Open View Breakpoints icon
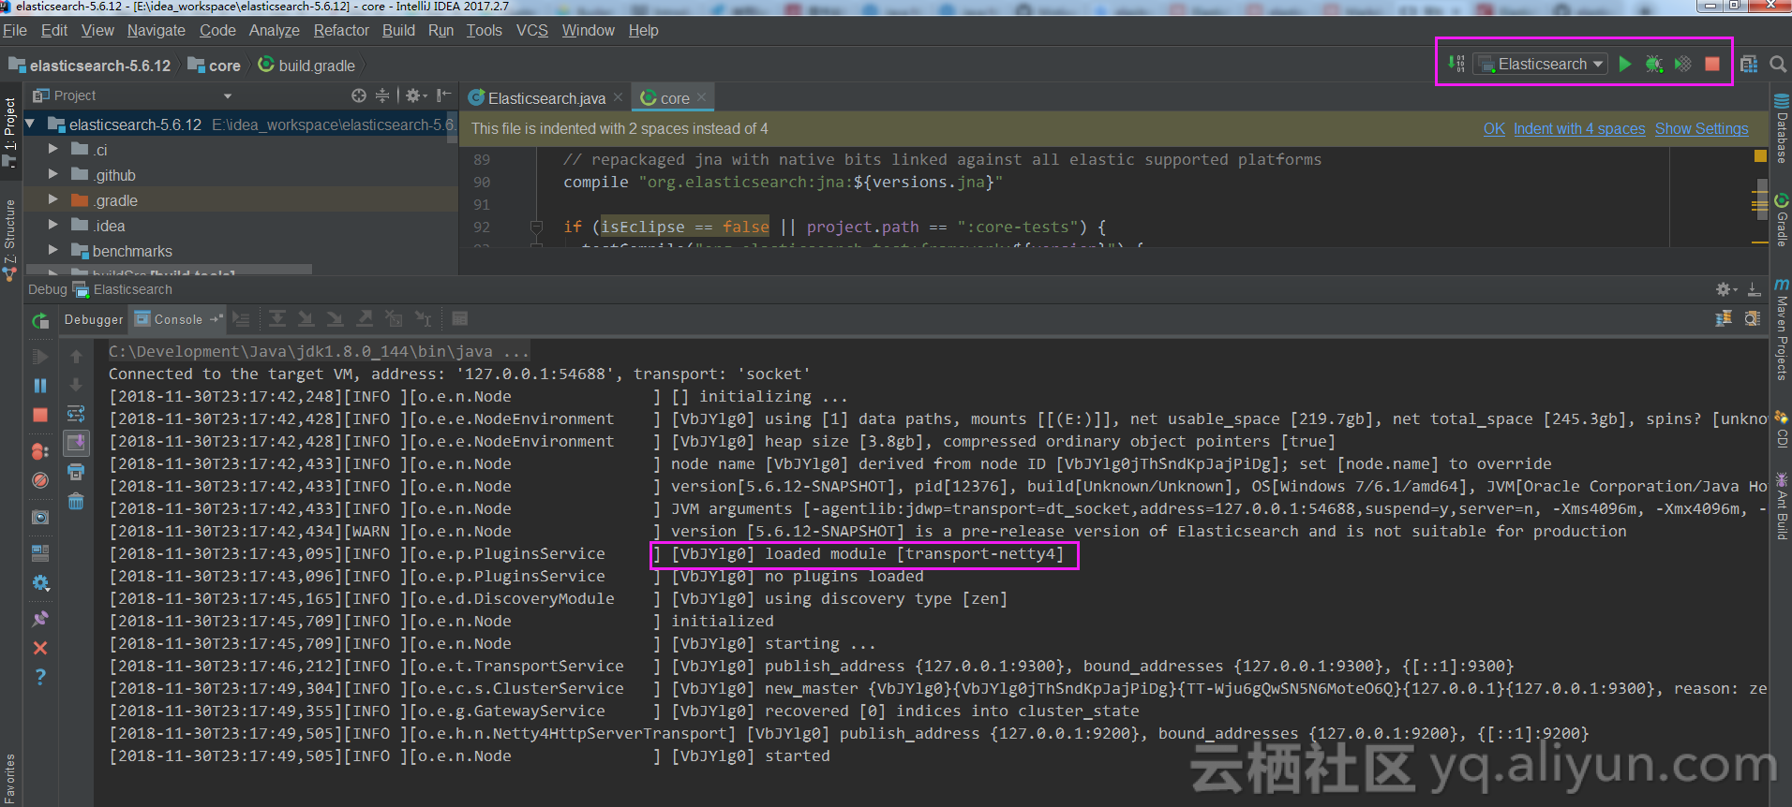The width and height of the screenshot is (1792, 807). (40, 451)
